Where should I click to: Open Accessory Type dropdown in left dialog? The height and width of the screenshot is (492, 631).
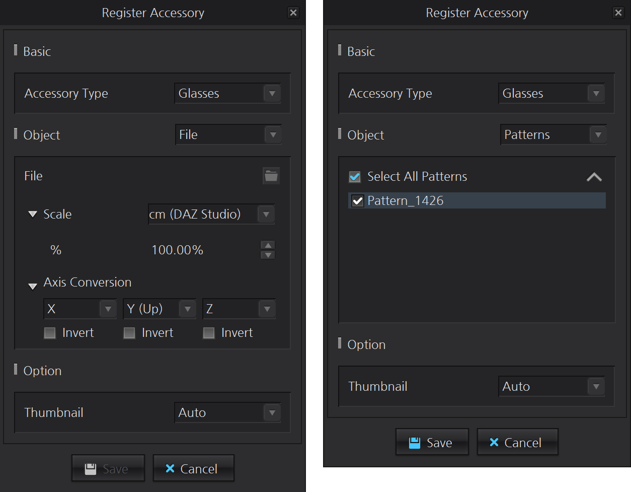click(228, 94)
